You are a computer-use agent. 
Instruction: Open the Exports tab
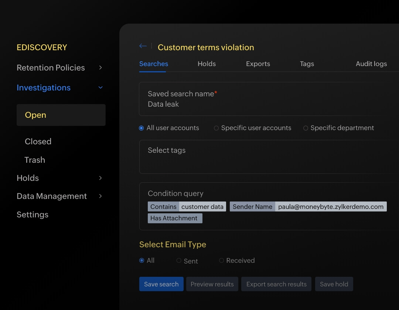pos(258,63)
